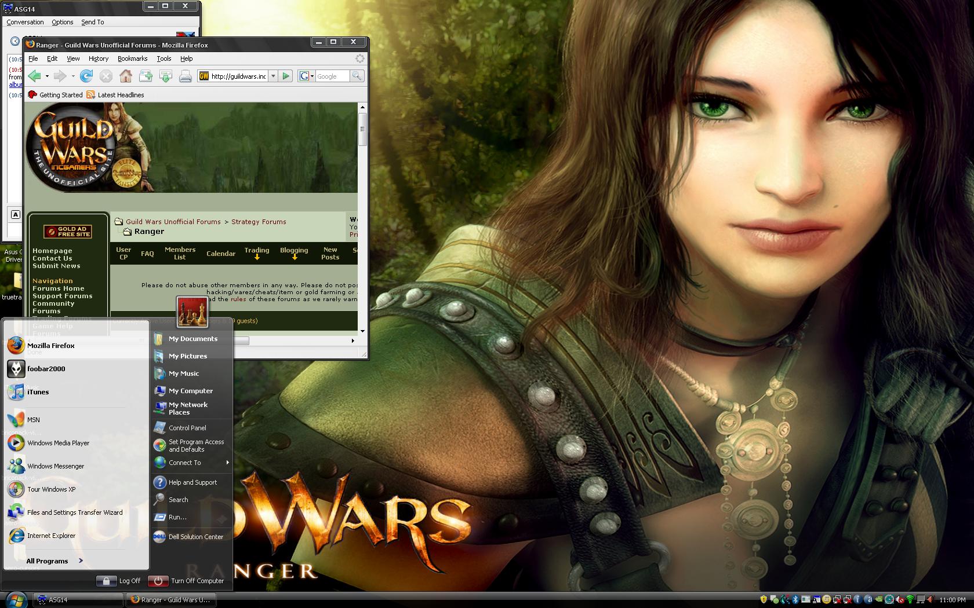
Task: Open the Firefox View menu
Action: pos(73,58)
